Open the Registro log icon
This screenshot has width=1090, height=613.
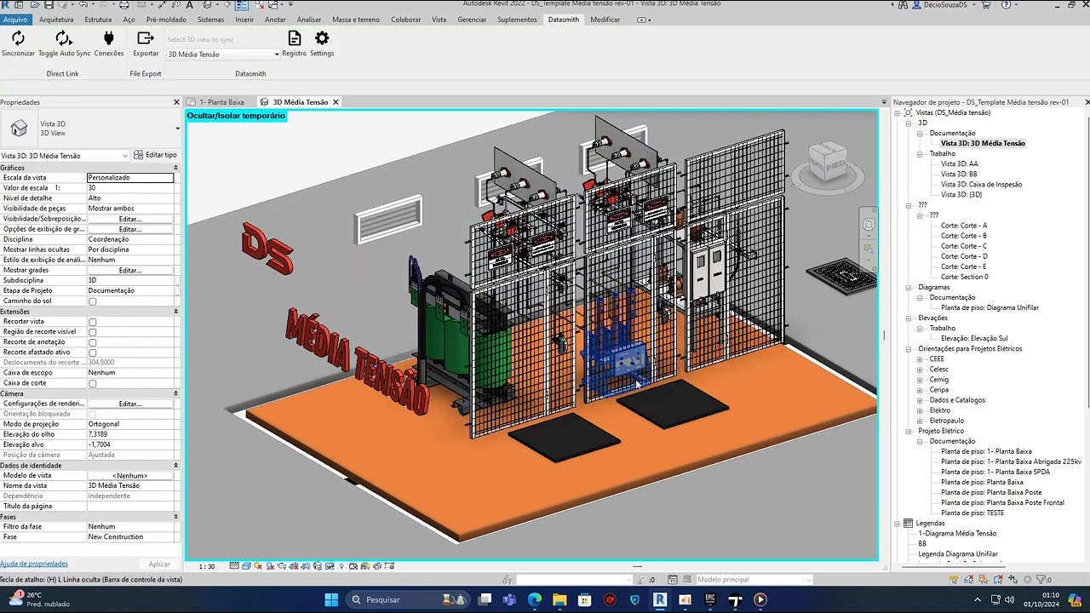[x=294, y=38]
